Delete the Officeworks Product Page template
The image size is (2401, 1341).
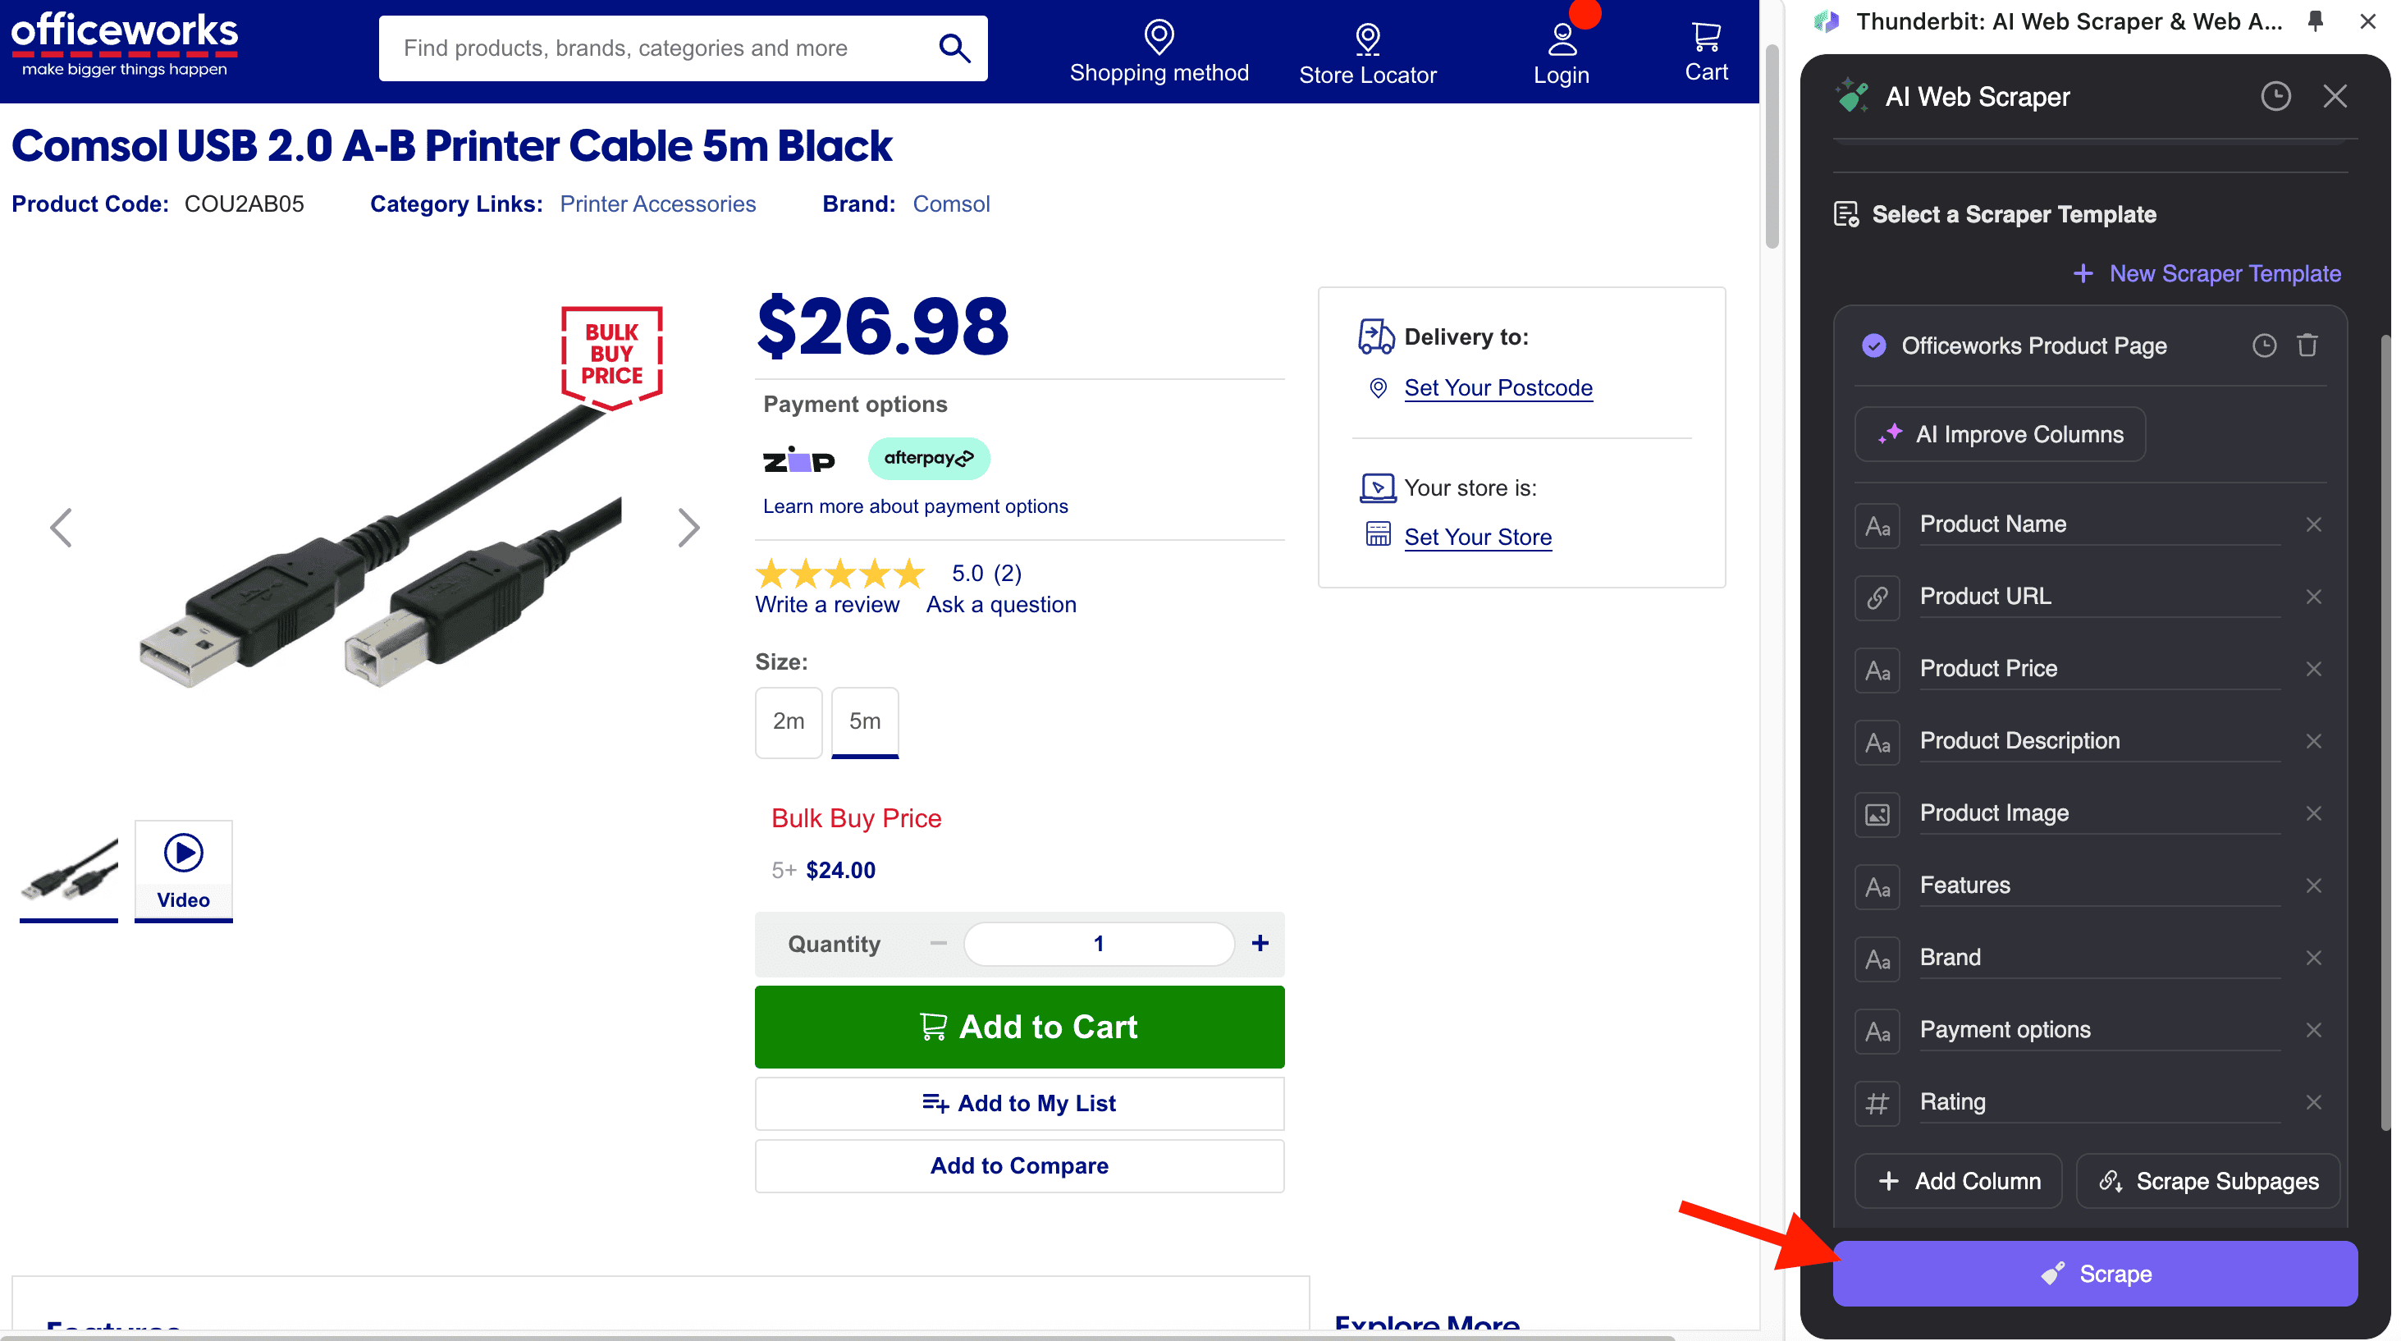click(2307, 346)
